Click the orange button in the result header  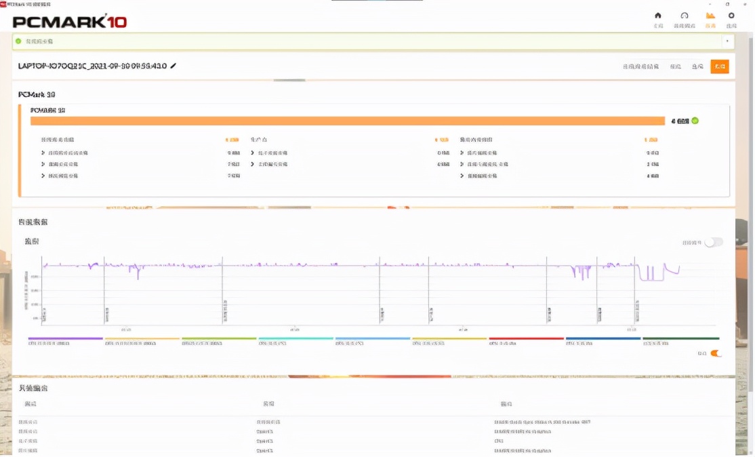[x=719, y=66]
